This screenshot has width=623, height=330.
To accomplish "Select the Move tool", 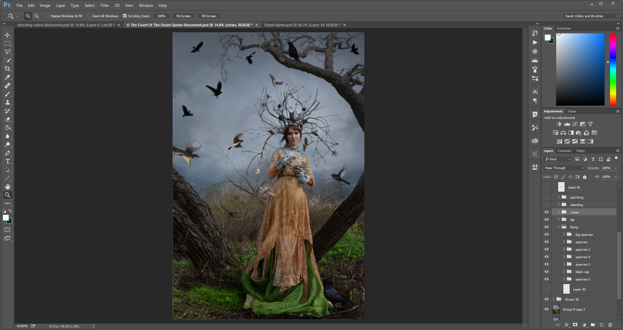I will [7, 36].
